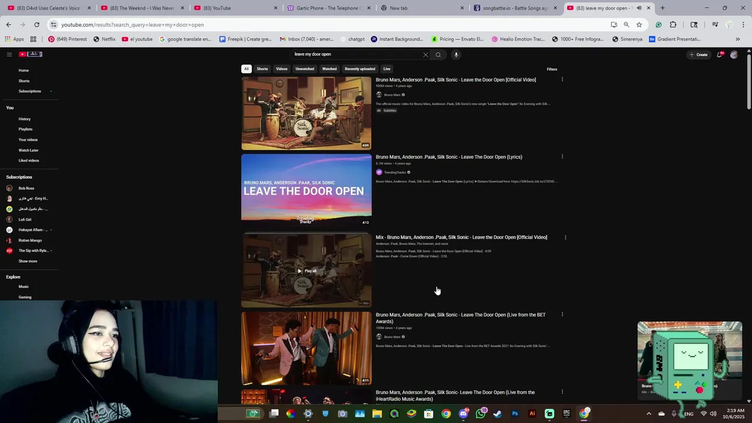The height and width of the screenshot is (423, 752).
Task: Open the Netflix bookmark
Action: pyautogui.click(x=105, y=39)
